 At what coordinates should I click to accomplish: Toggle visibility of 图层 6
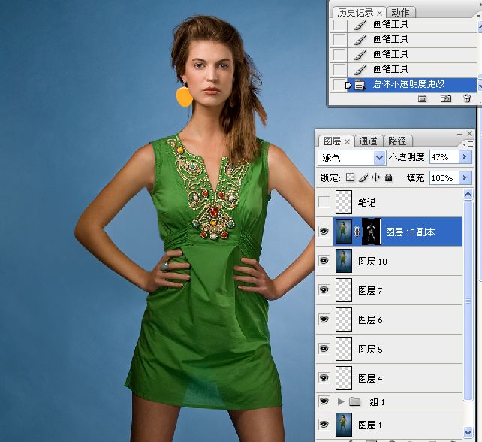click(x=324, y=319)
